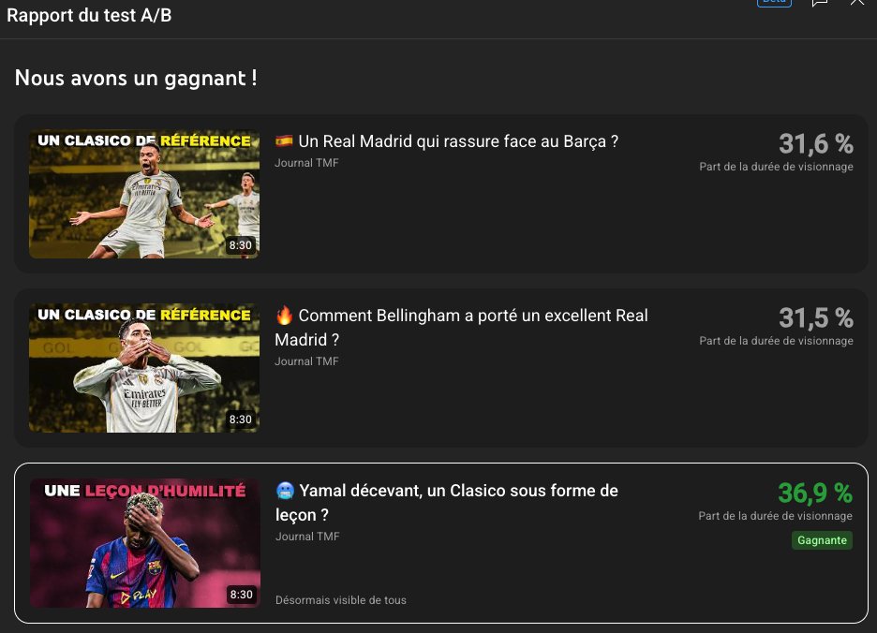Image resolution: width=877 pixels, height=633 pixels.
Task: Click the 8:30 duration badge on Yamal thumbnail
Action: 242,595
